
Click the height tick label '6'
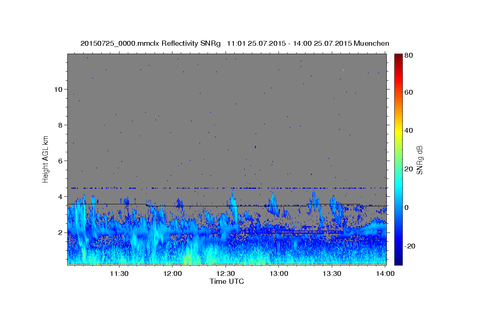point(61,161)
